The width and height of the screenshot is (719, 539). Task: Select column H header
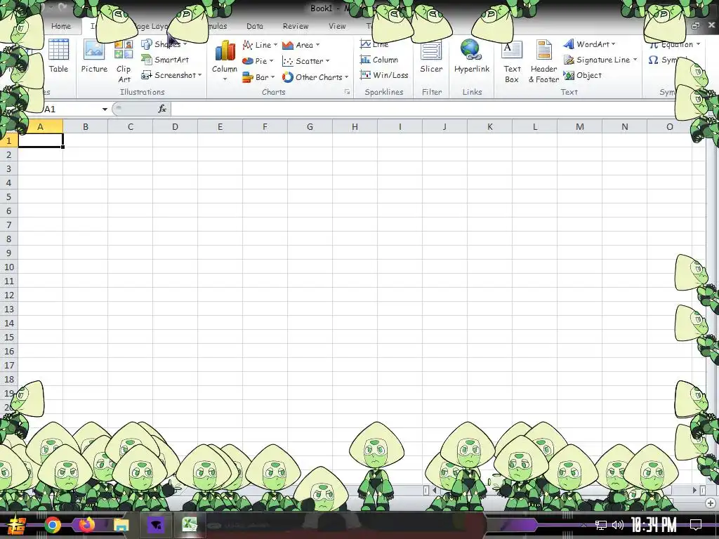click(355, 127)
